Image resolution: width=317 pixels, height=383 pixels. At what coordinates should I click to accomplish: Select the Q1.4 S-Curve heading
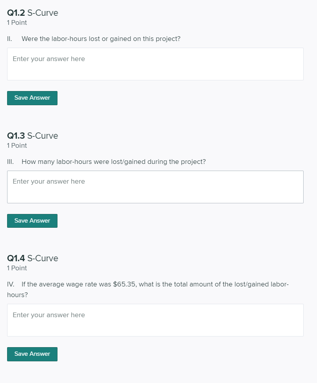click(32, 258)
